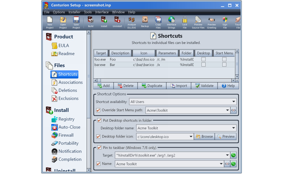The height and width of the screenshot is (174, 290).
Task: Open the Desktop folder name dropdown
Action: click(233, 128)
